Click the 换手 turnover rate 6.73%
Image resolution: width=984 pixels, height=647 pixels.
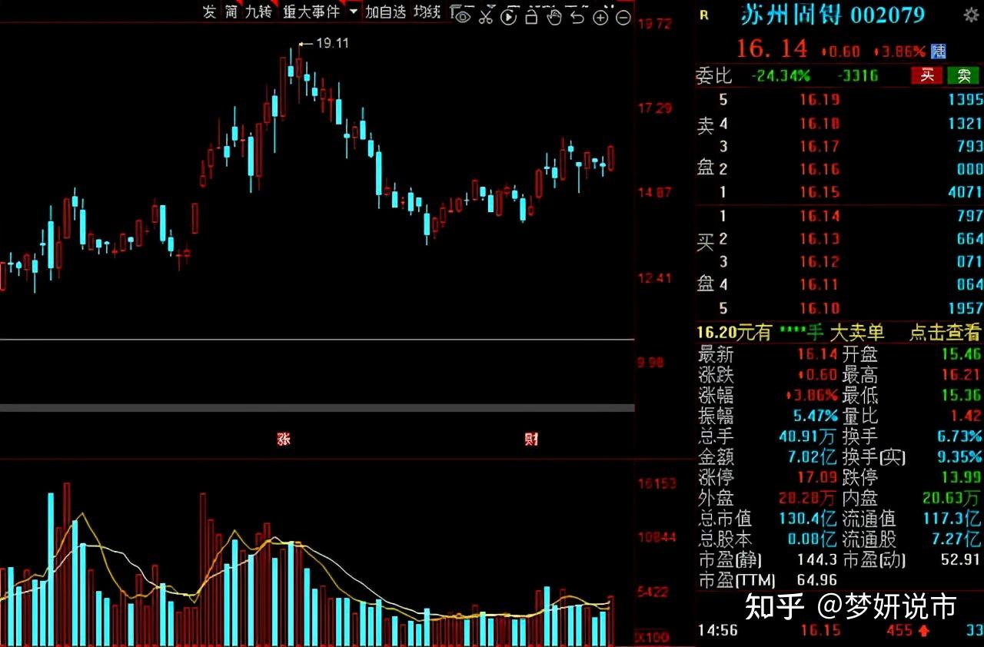click(x=959, y=436)
